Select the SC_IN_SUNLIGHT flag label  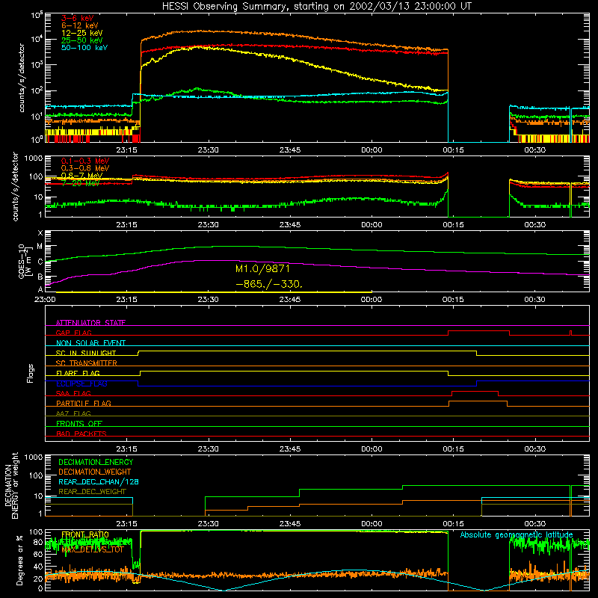point(86,353)
